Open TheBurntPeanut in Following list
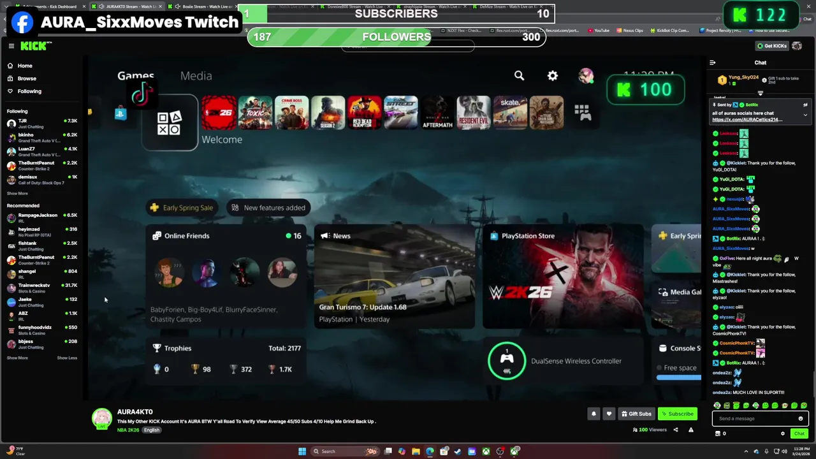 [42, 165]
